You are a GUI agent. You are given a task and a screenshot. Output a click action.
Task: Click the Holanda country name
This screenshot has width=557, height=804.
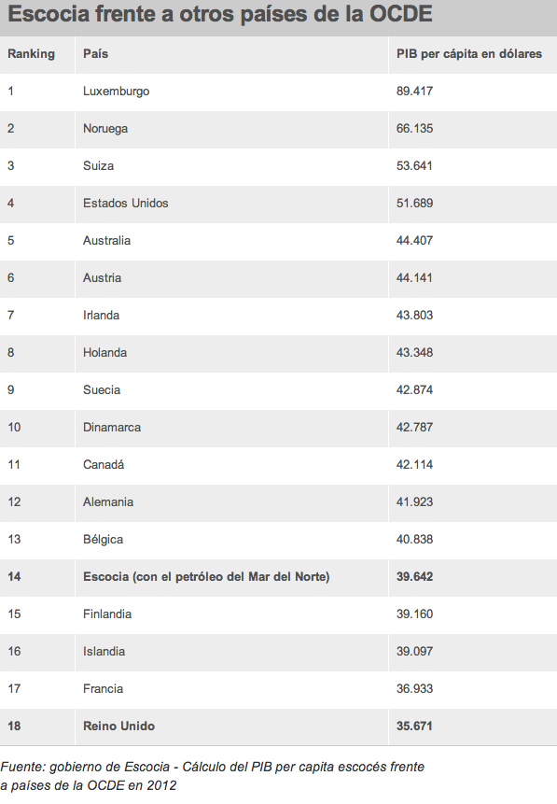click(x=105, y=353)
